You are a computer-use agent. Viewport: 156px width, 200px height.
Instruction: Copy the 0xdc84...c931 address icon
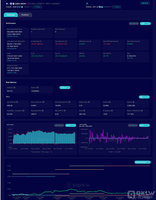pyautogui.click(x=98, y=7)
